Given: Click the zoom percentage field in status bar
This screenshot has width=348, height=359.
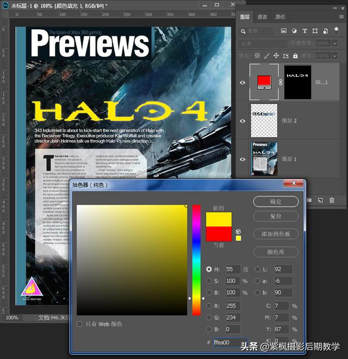Looking at the screenshot, I should click(12, 318).
